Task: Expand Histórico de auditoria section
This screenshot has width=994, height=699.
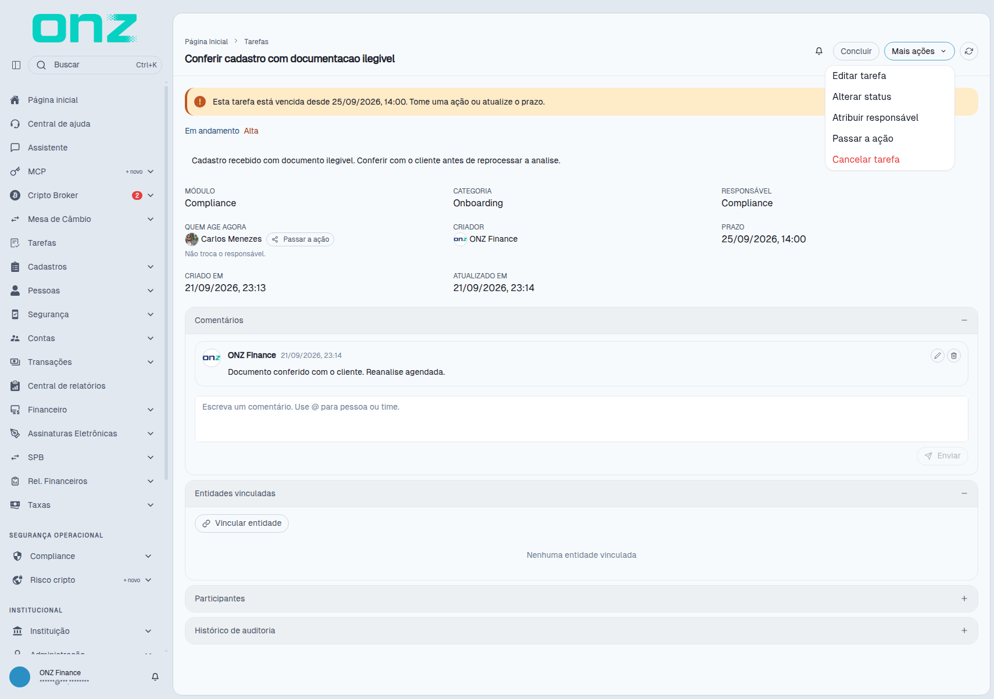Action: (964, 630)
